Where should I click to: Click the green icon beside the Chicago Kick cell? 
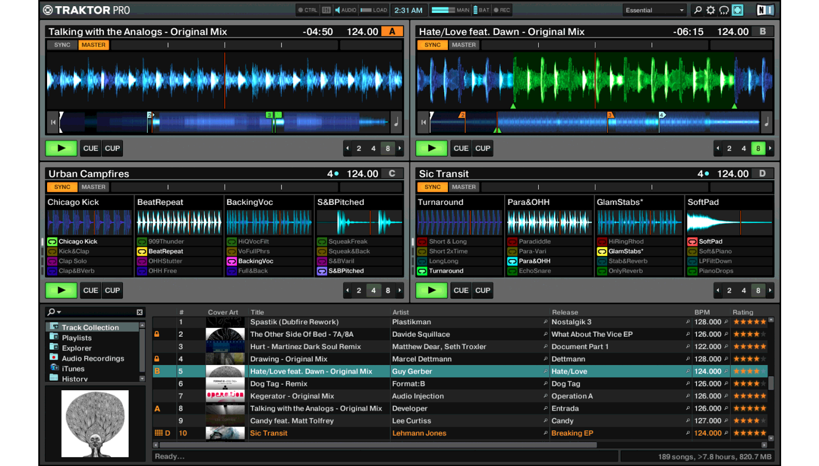[x=52, y=242]
